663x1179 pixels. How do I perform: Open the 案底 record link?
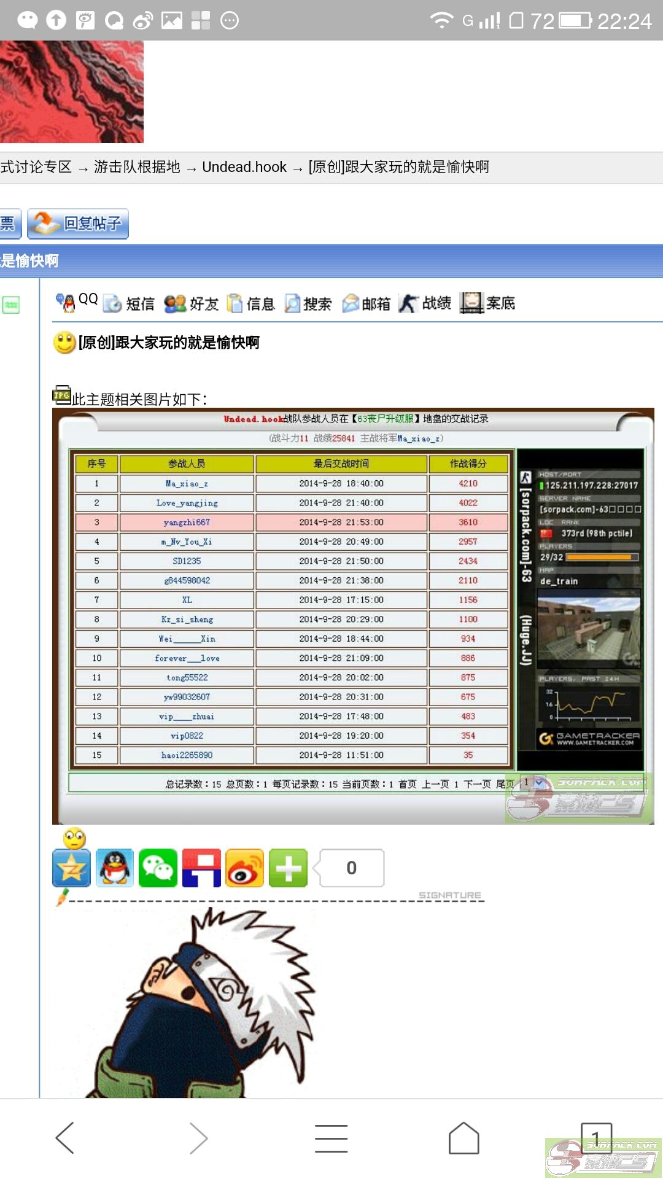coord(487,303)
